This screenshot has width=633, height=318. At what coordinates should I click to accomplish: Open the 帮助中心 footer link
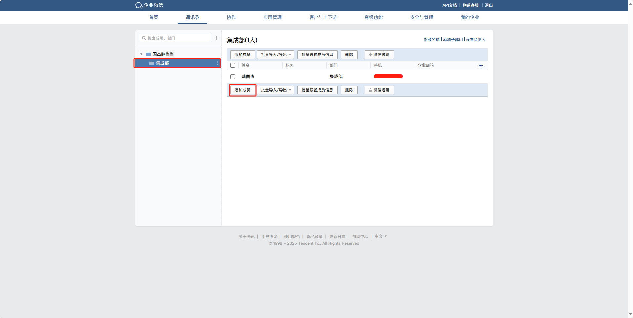pyautogui.click(x=360, y=237)
